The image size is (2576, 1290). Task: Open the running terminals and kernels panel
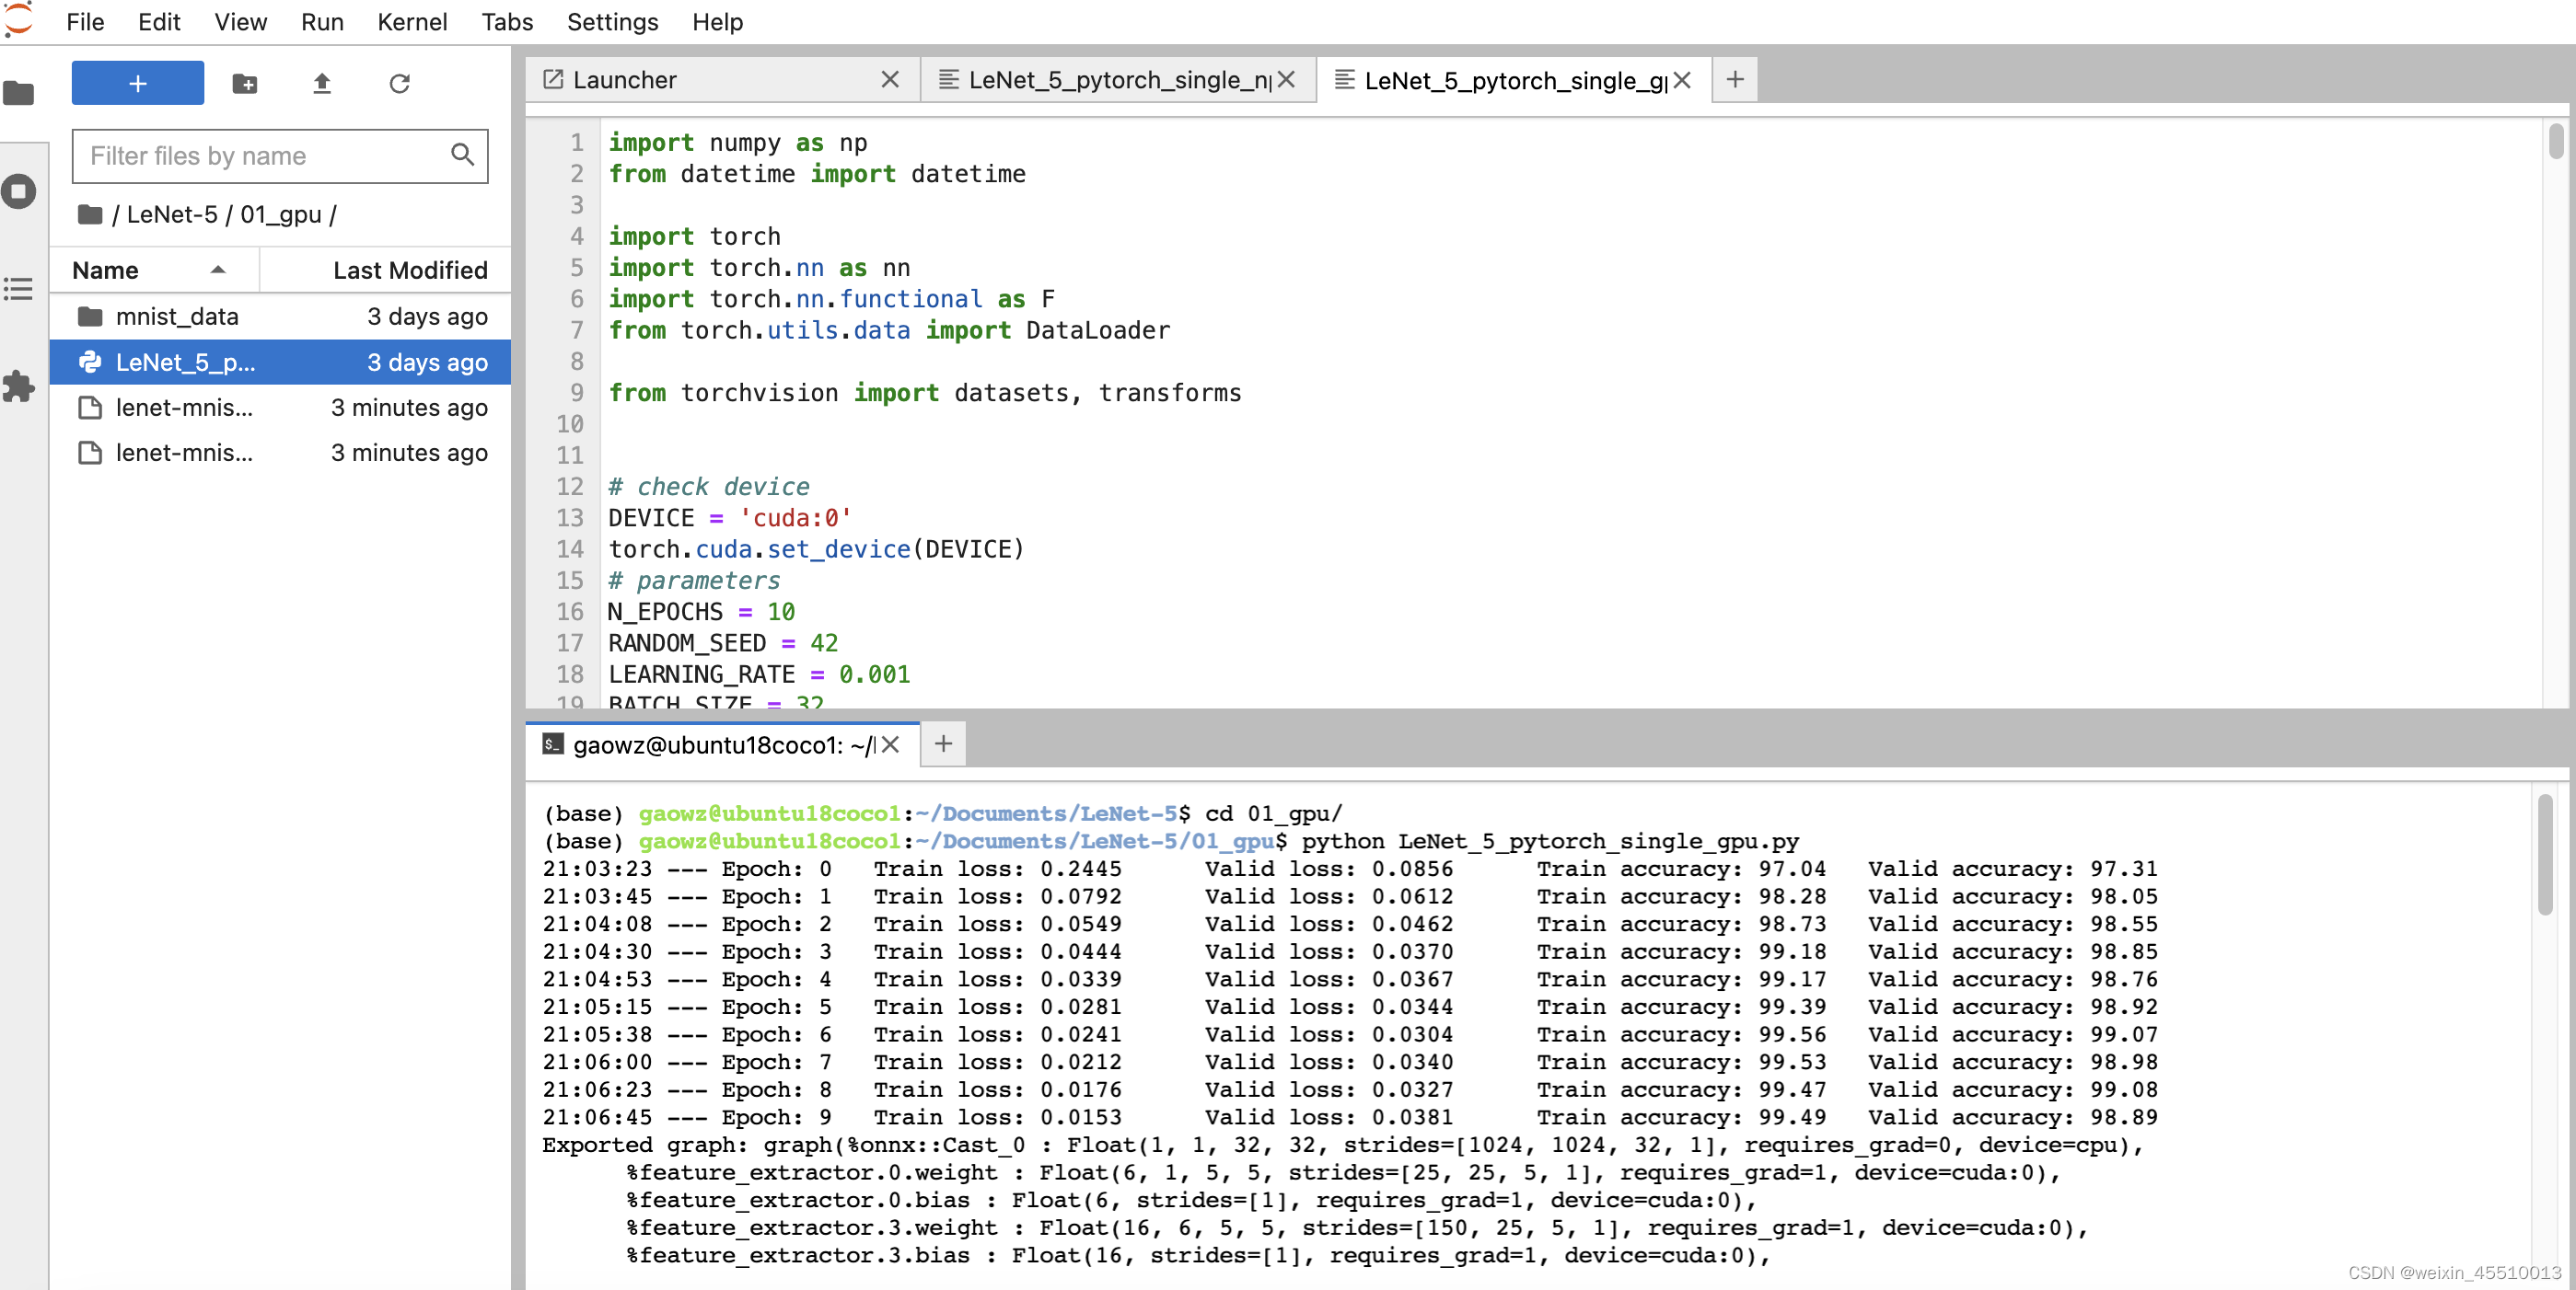click(19, 190)
